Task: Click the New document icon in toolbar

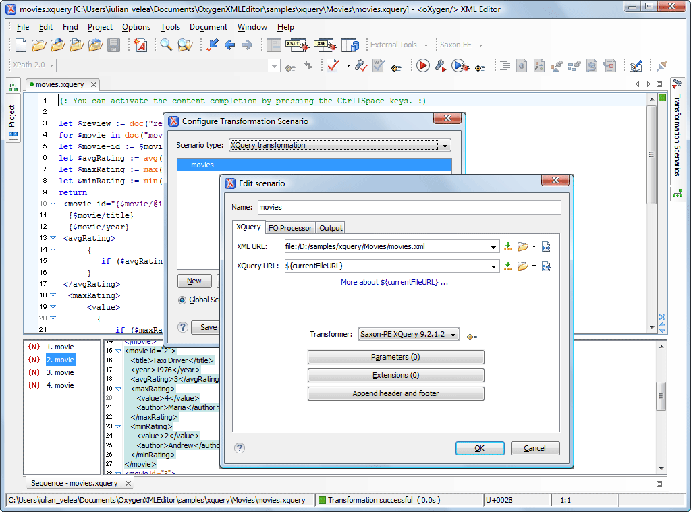Action: (x=21, y=45)
